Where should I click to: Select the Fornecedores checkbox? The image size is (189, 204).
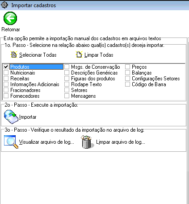coord(6,96)
